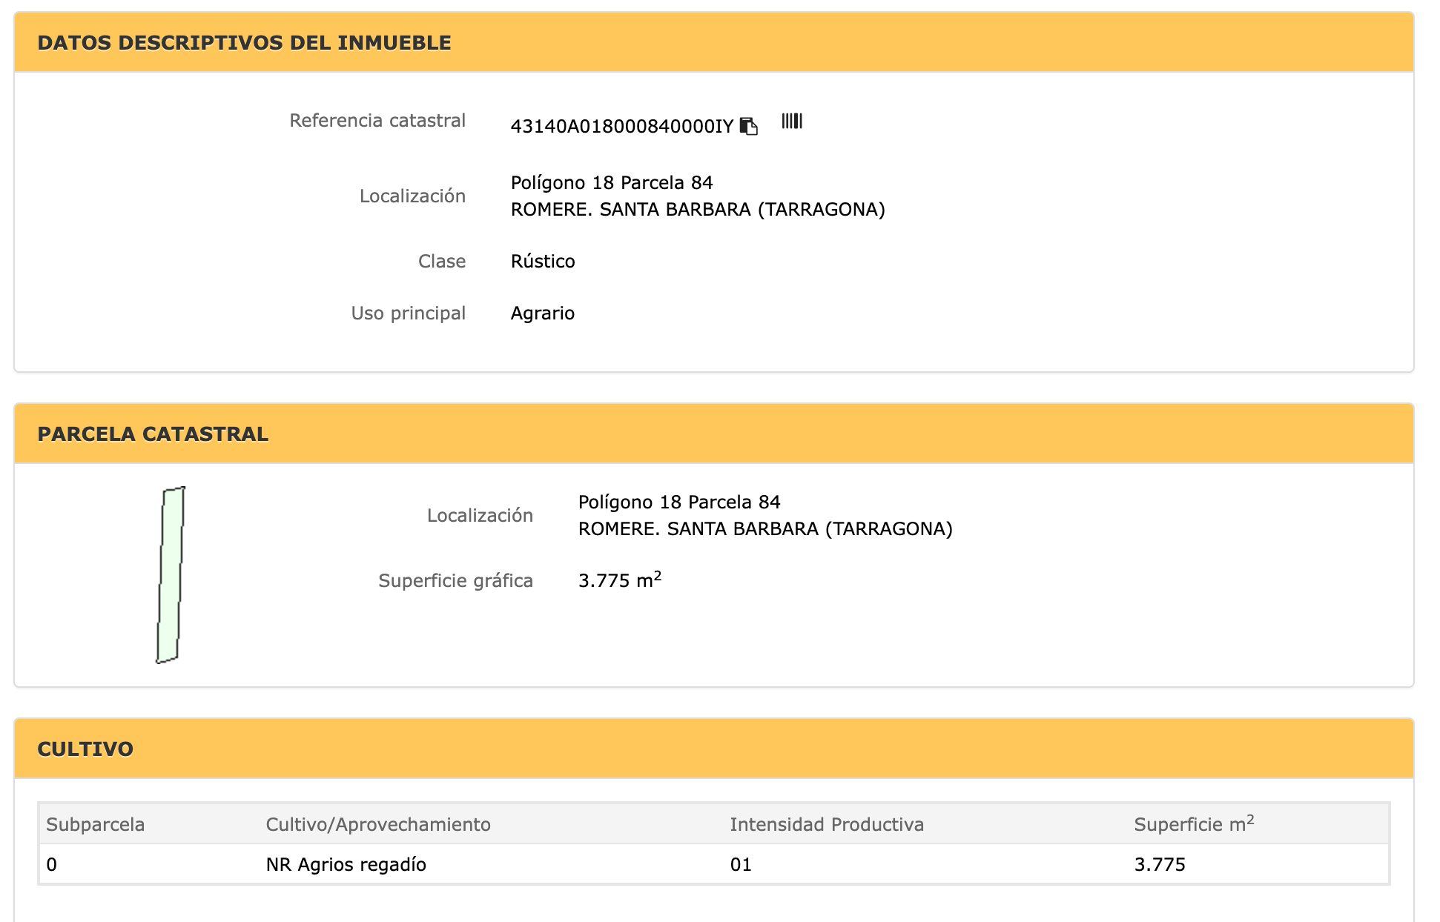Click ROMERE. SANTA BARBARA in parcela section
1440x922 pixels.
pos(765,529)
